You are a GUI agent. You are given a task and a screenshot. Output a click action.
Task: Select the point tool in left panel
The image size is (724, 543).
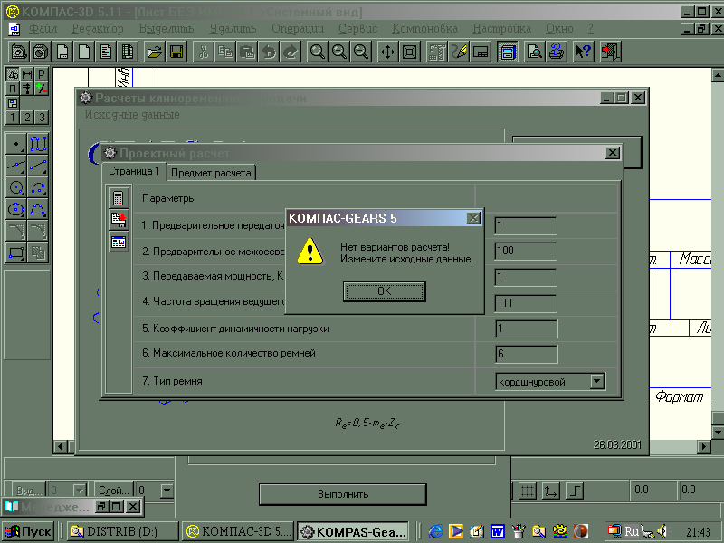[16, 144]
